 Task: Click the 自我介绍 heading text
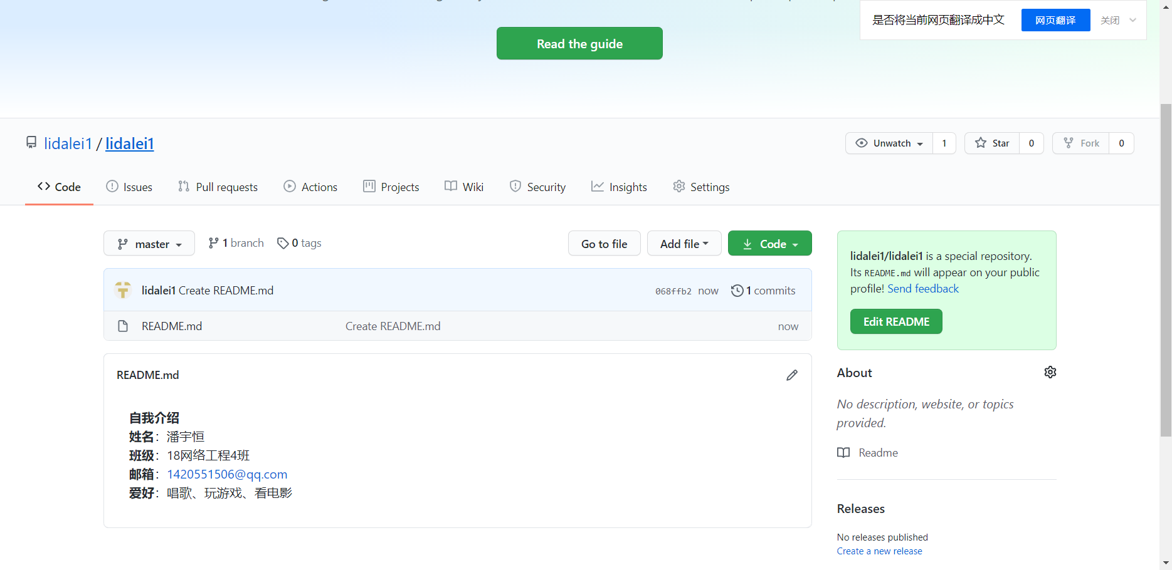pos(154,418)
